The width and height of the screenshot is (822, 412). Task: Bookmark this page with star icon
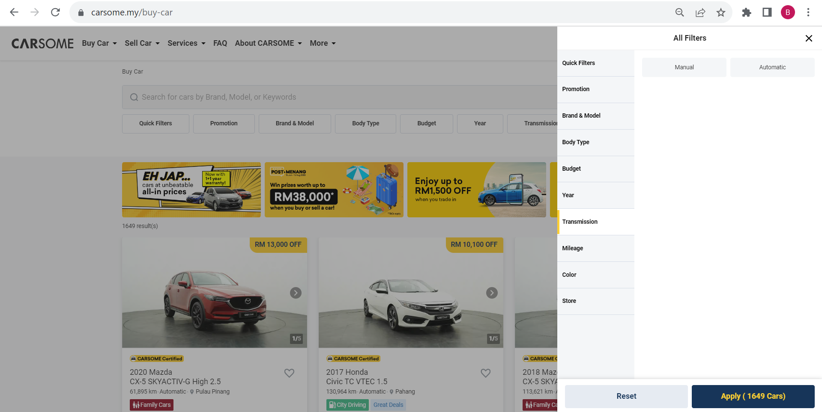(x=720, y=12)
